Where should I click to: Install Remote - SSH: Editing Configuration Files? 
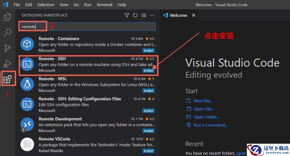pos(149,111)
